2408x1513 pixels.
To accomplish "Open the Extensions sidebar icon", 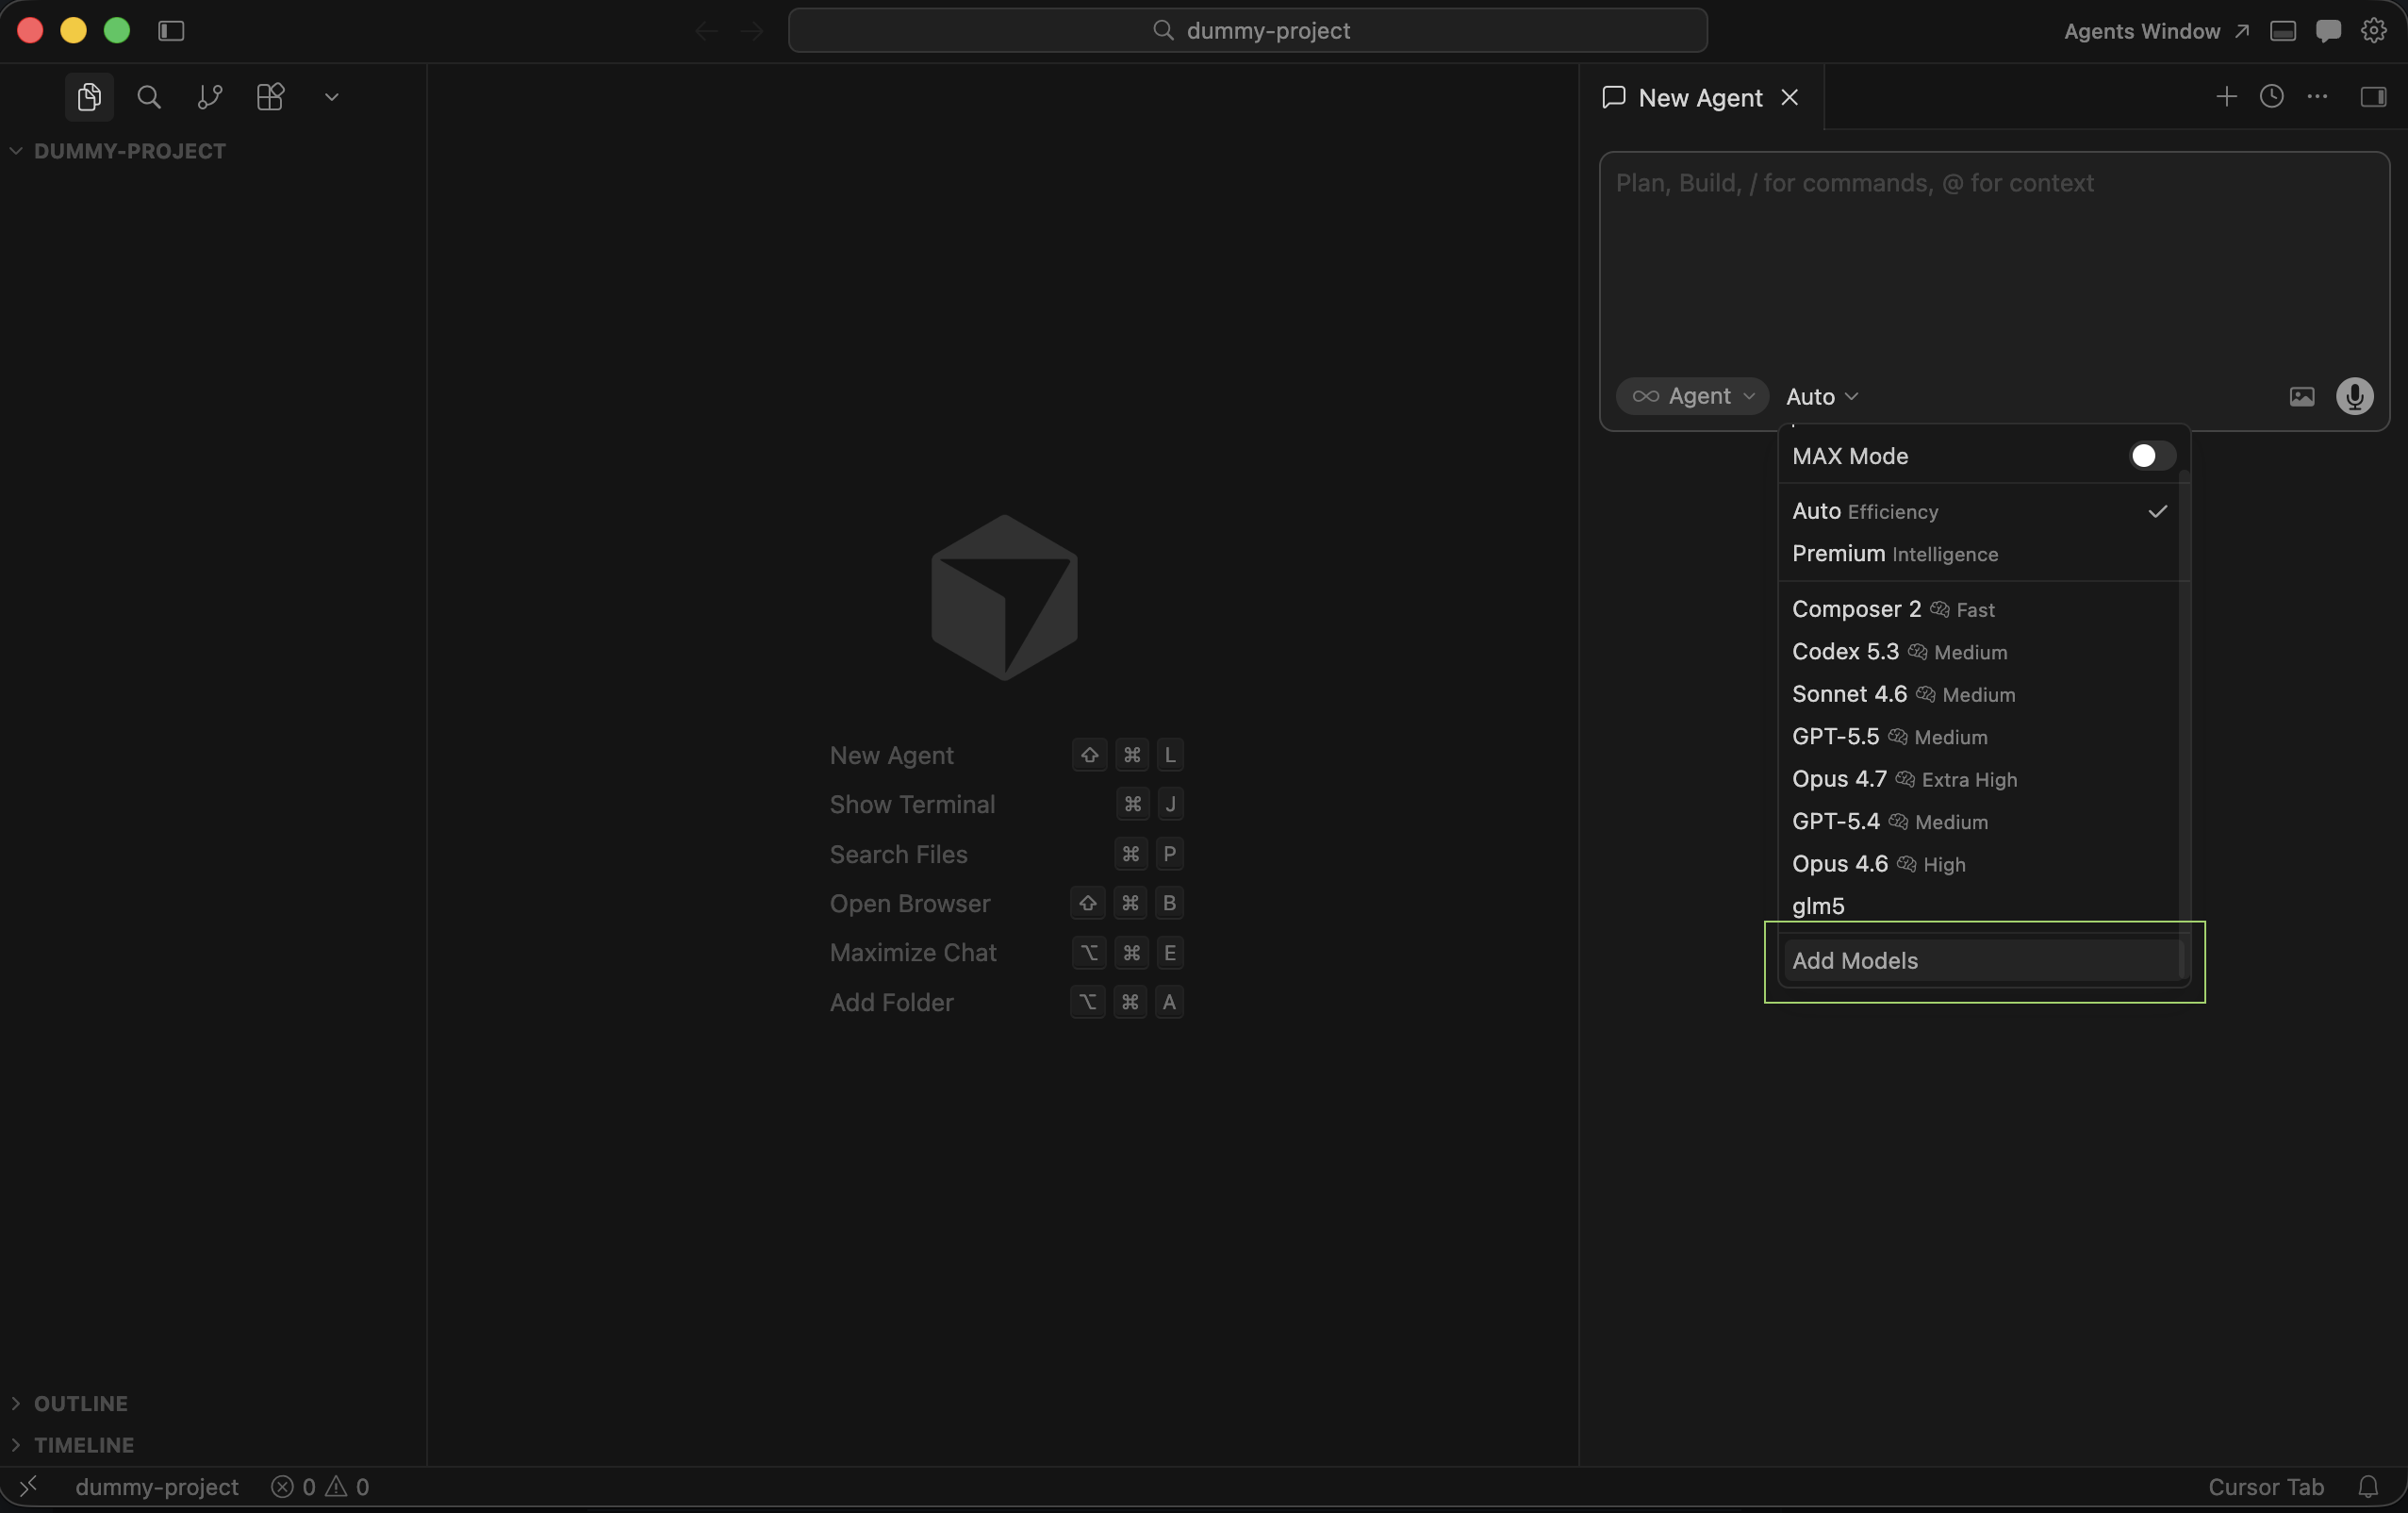I will pos(271,97).
